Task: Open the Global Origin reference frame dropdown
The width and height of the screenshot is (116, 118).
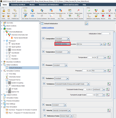Action: point(71,116)
